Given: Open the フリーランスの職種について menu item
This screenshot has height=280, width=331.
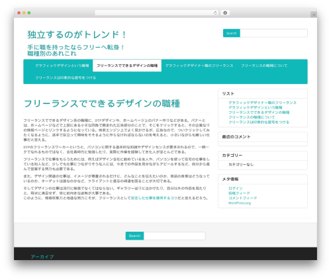Looking at the screenshot, I should tap(264, 66).
